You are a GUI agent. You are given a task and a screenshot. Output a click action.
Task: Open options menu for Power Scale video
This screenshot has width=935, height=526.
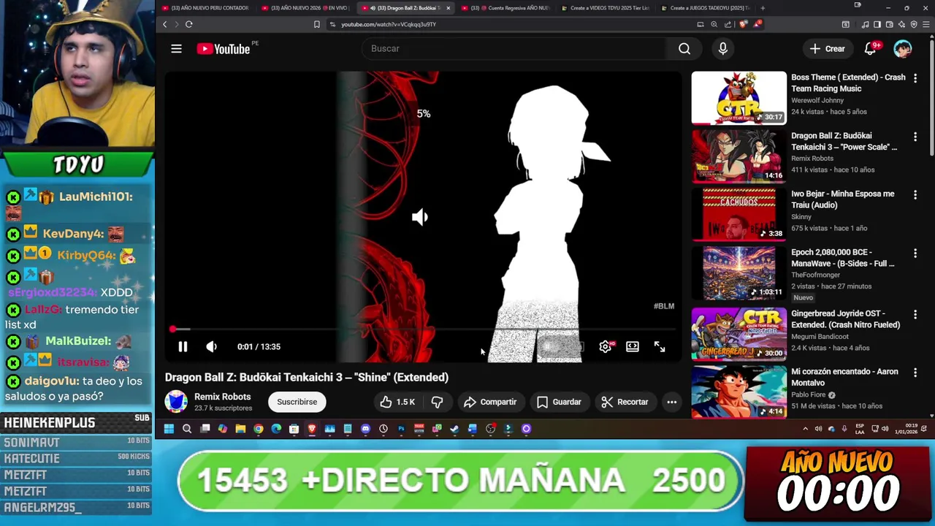pos(915,137)
